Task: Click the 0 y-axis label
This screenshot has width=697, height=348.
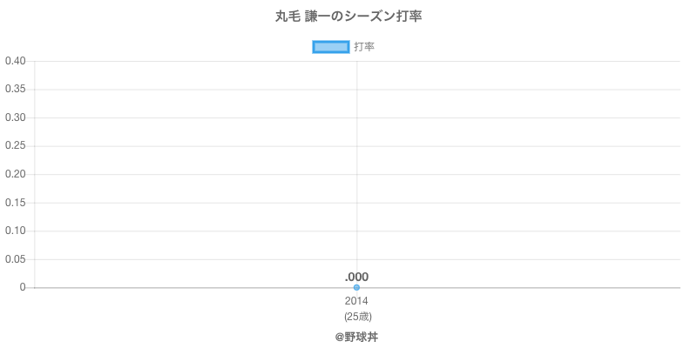Action: (x=24, y=287)
